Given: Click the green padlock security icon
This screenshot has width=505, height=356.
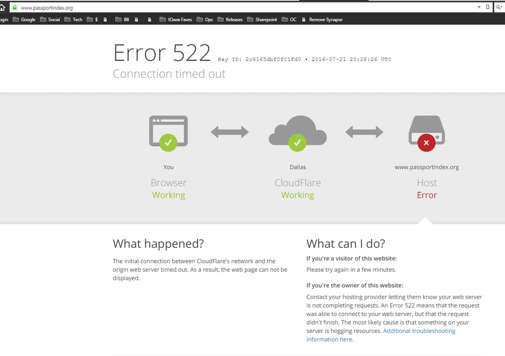Looking at the screenshot, I should tap(15, 7).
